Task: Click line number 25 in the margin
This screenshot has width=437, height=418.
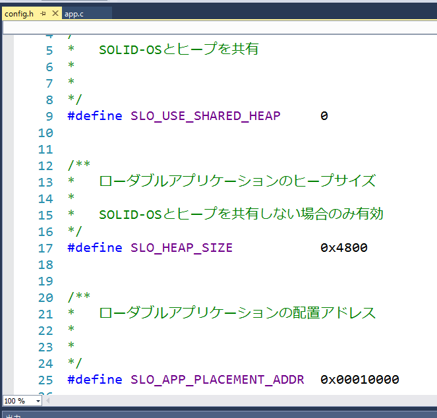Action: click(45, 380)
